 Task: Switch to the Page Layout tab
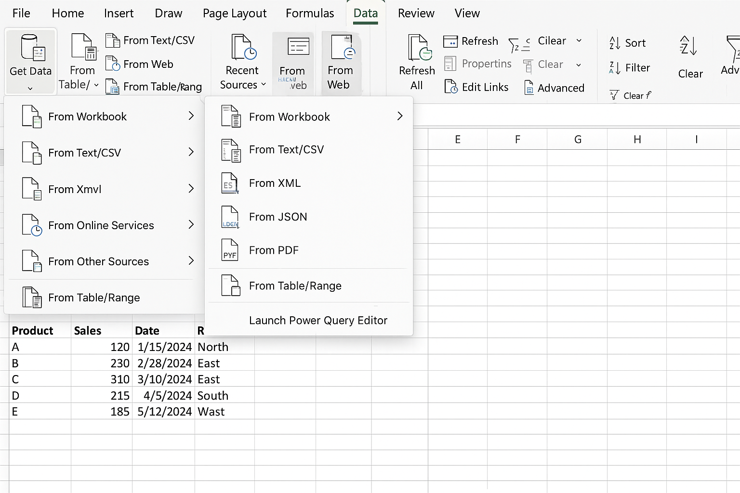coord(235,13)
